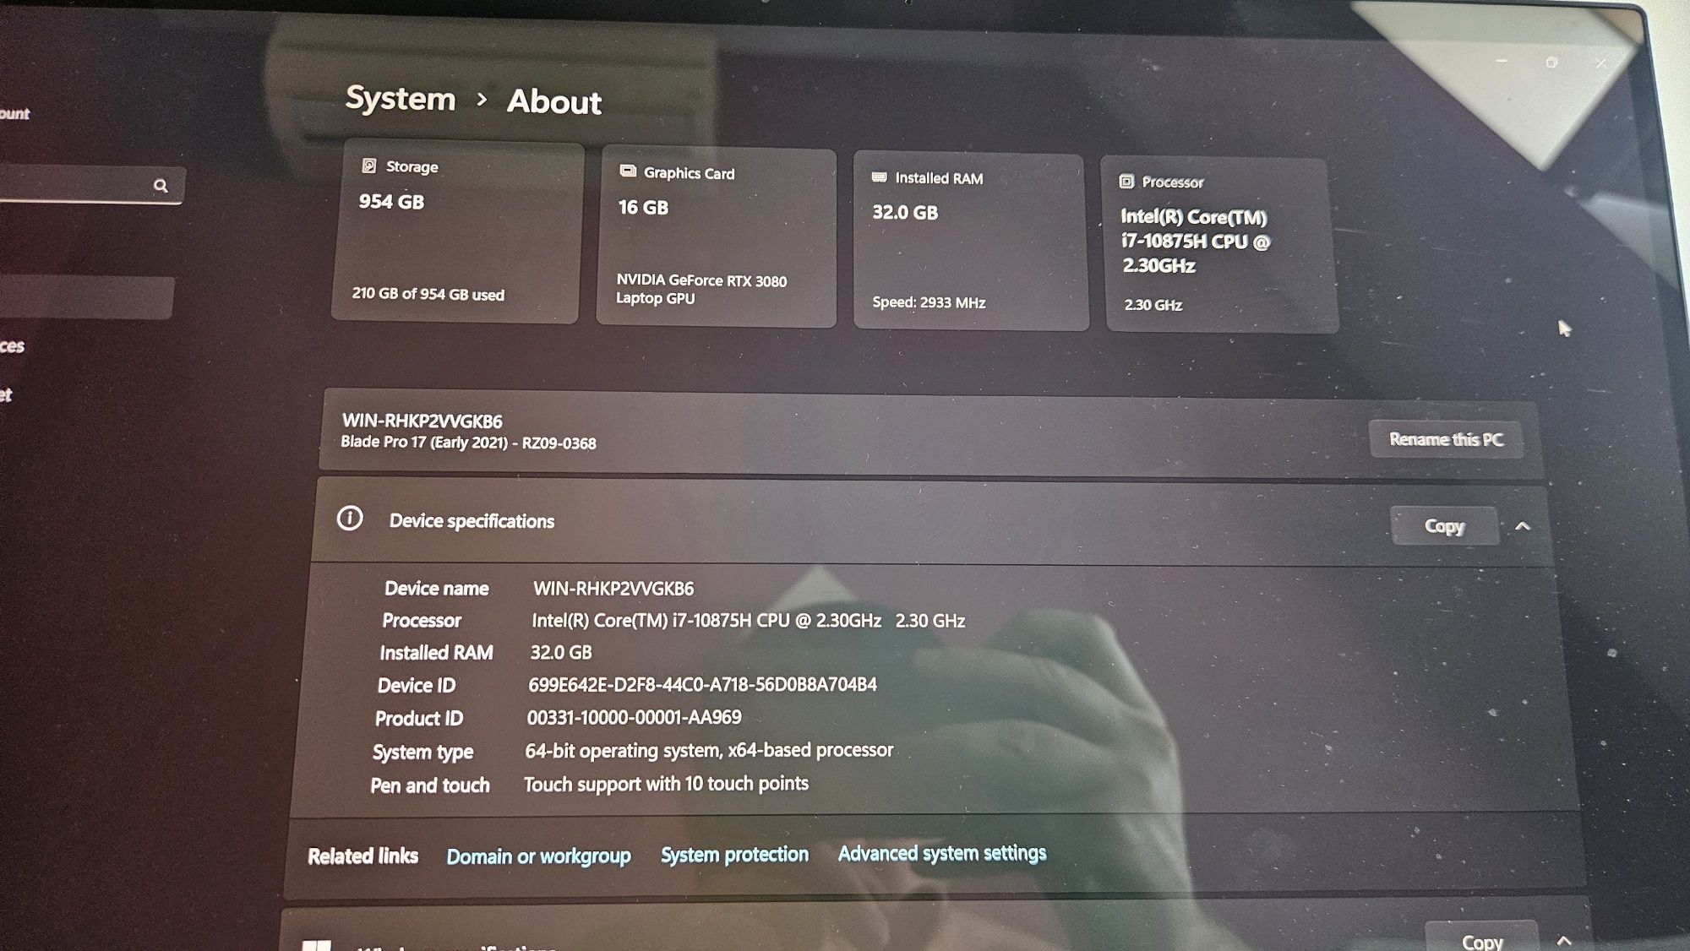Screen dimensions: 1690x951
Task: Click the Device name value WIN-RHKP2VVGKB6
Action: (x=613, y=589)
